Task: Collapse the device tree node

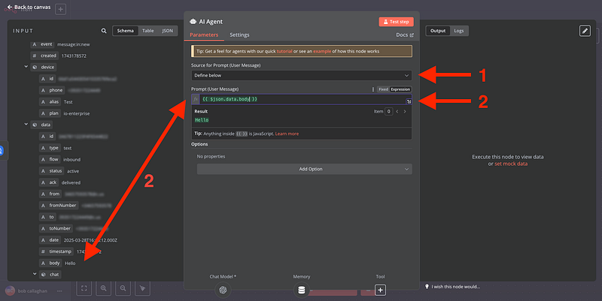Action: (26, 67)
